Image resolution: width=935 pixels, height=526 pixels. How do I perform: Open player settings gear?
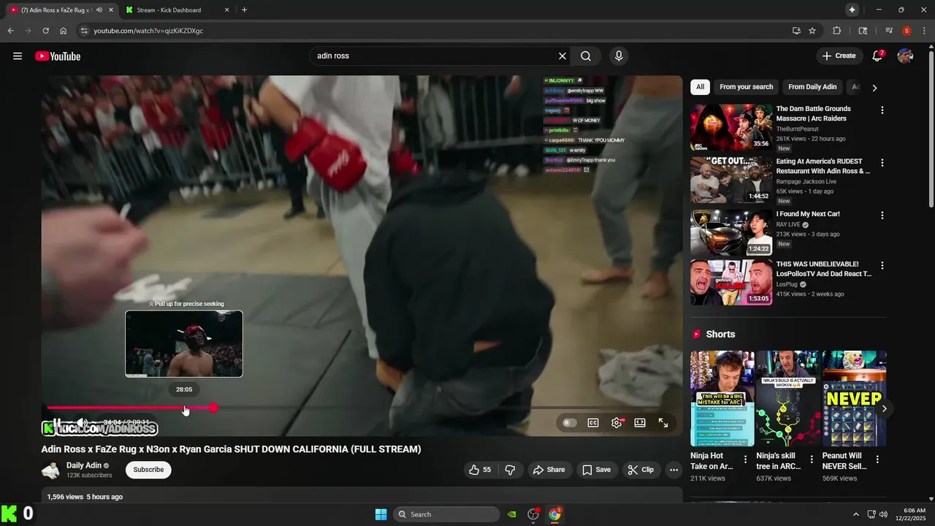(617, 423)
